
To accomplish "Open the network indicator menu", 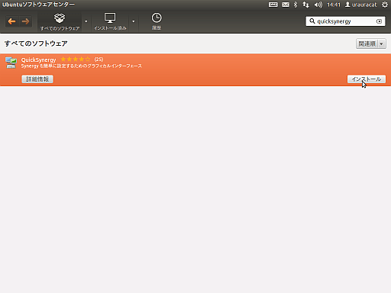I will coord(305,5).
